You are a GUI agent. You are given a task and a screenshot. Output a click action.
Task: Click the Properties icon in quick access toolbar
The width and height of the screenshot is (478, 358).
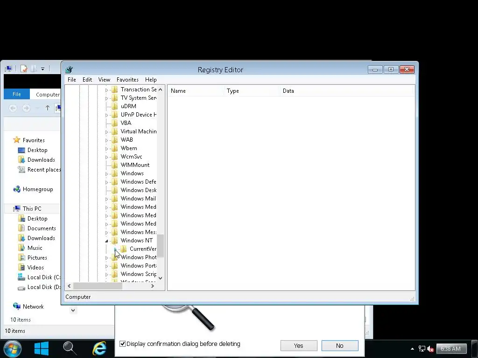24,69
